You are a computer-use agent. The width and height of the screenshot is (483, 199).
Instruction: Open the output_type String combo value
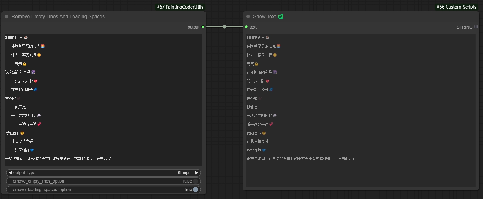[183, 173]
